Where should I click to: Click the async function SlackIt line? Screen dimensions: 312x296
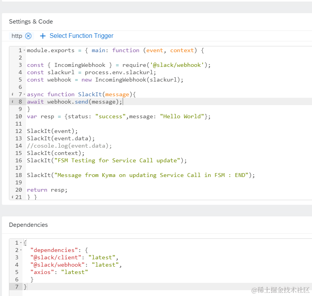[81, 94]
